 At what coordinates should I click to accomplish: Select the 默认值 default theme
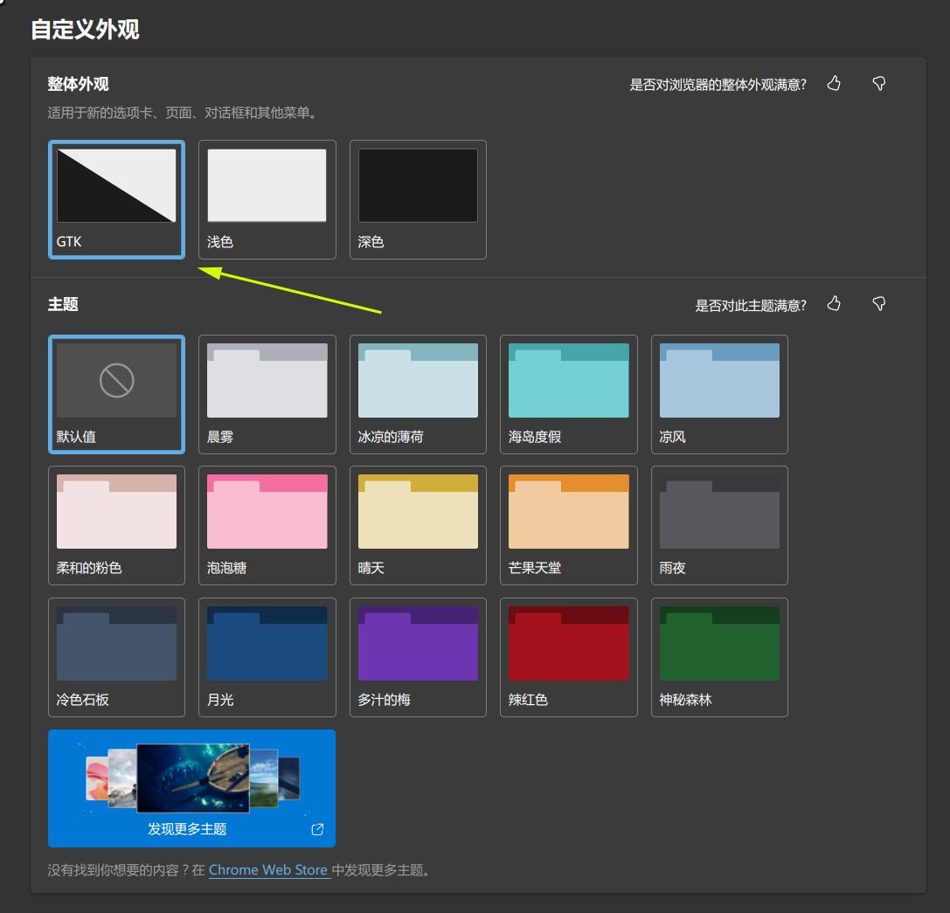pyautogui.click(x=116, y=394)
